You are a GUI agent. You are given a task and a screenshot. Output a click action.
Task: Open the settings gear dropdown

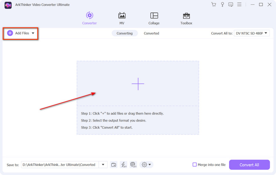tap(146, 165)
